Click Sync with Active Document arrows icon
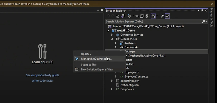 pyautogui.click(x=137, y=16)
